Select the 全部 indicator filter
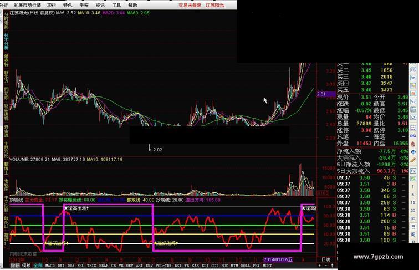This screenshot has width=419, height=270. click(x=38, y=266)
